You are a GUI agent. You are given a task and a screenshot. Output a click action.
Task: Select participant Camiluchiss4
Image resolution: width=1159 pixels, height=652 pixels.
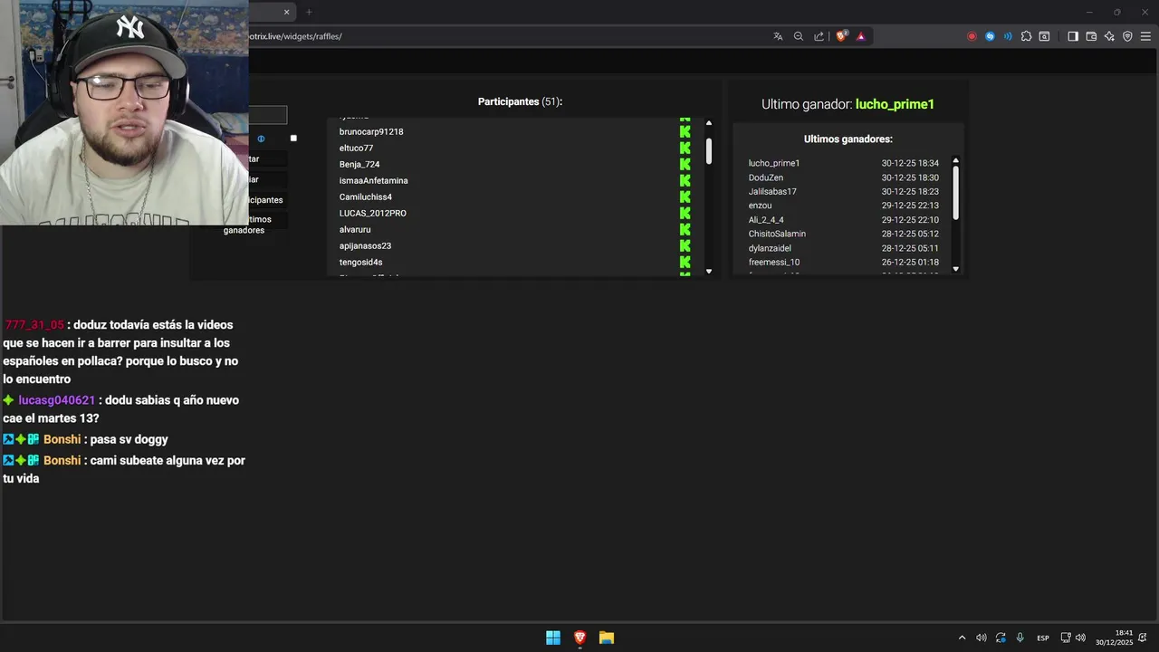(366, 197)
